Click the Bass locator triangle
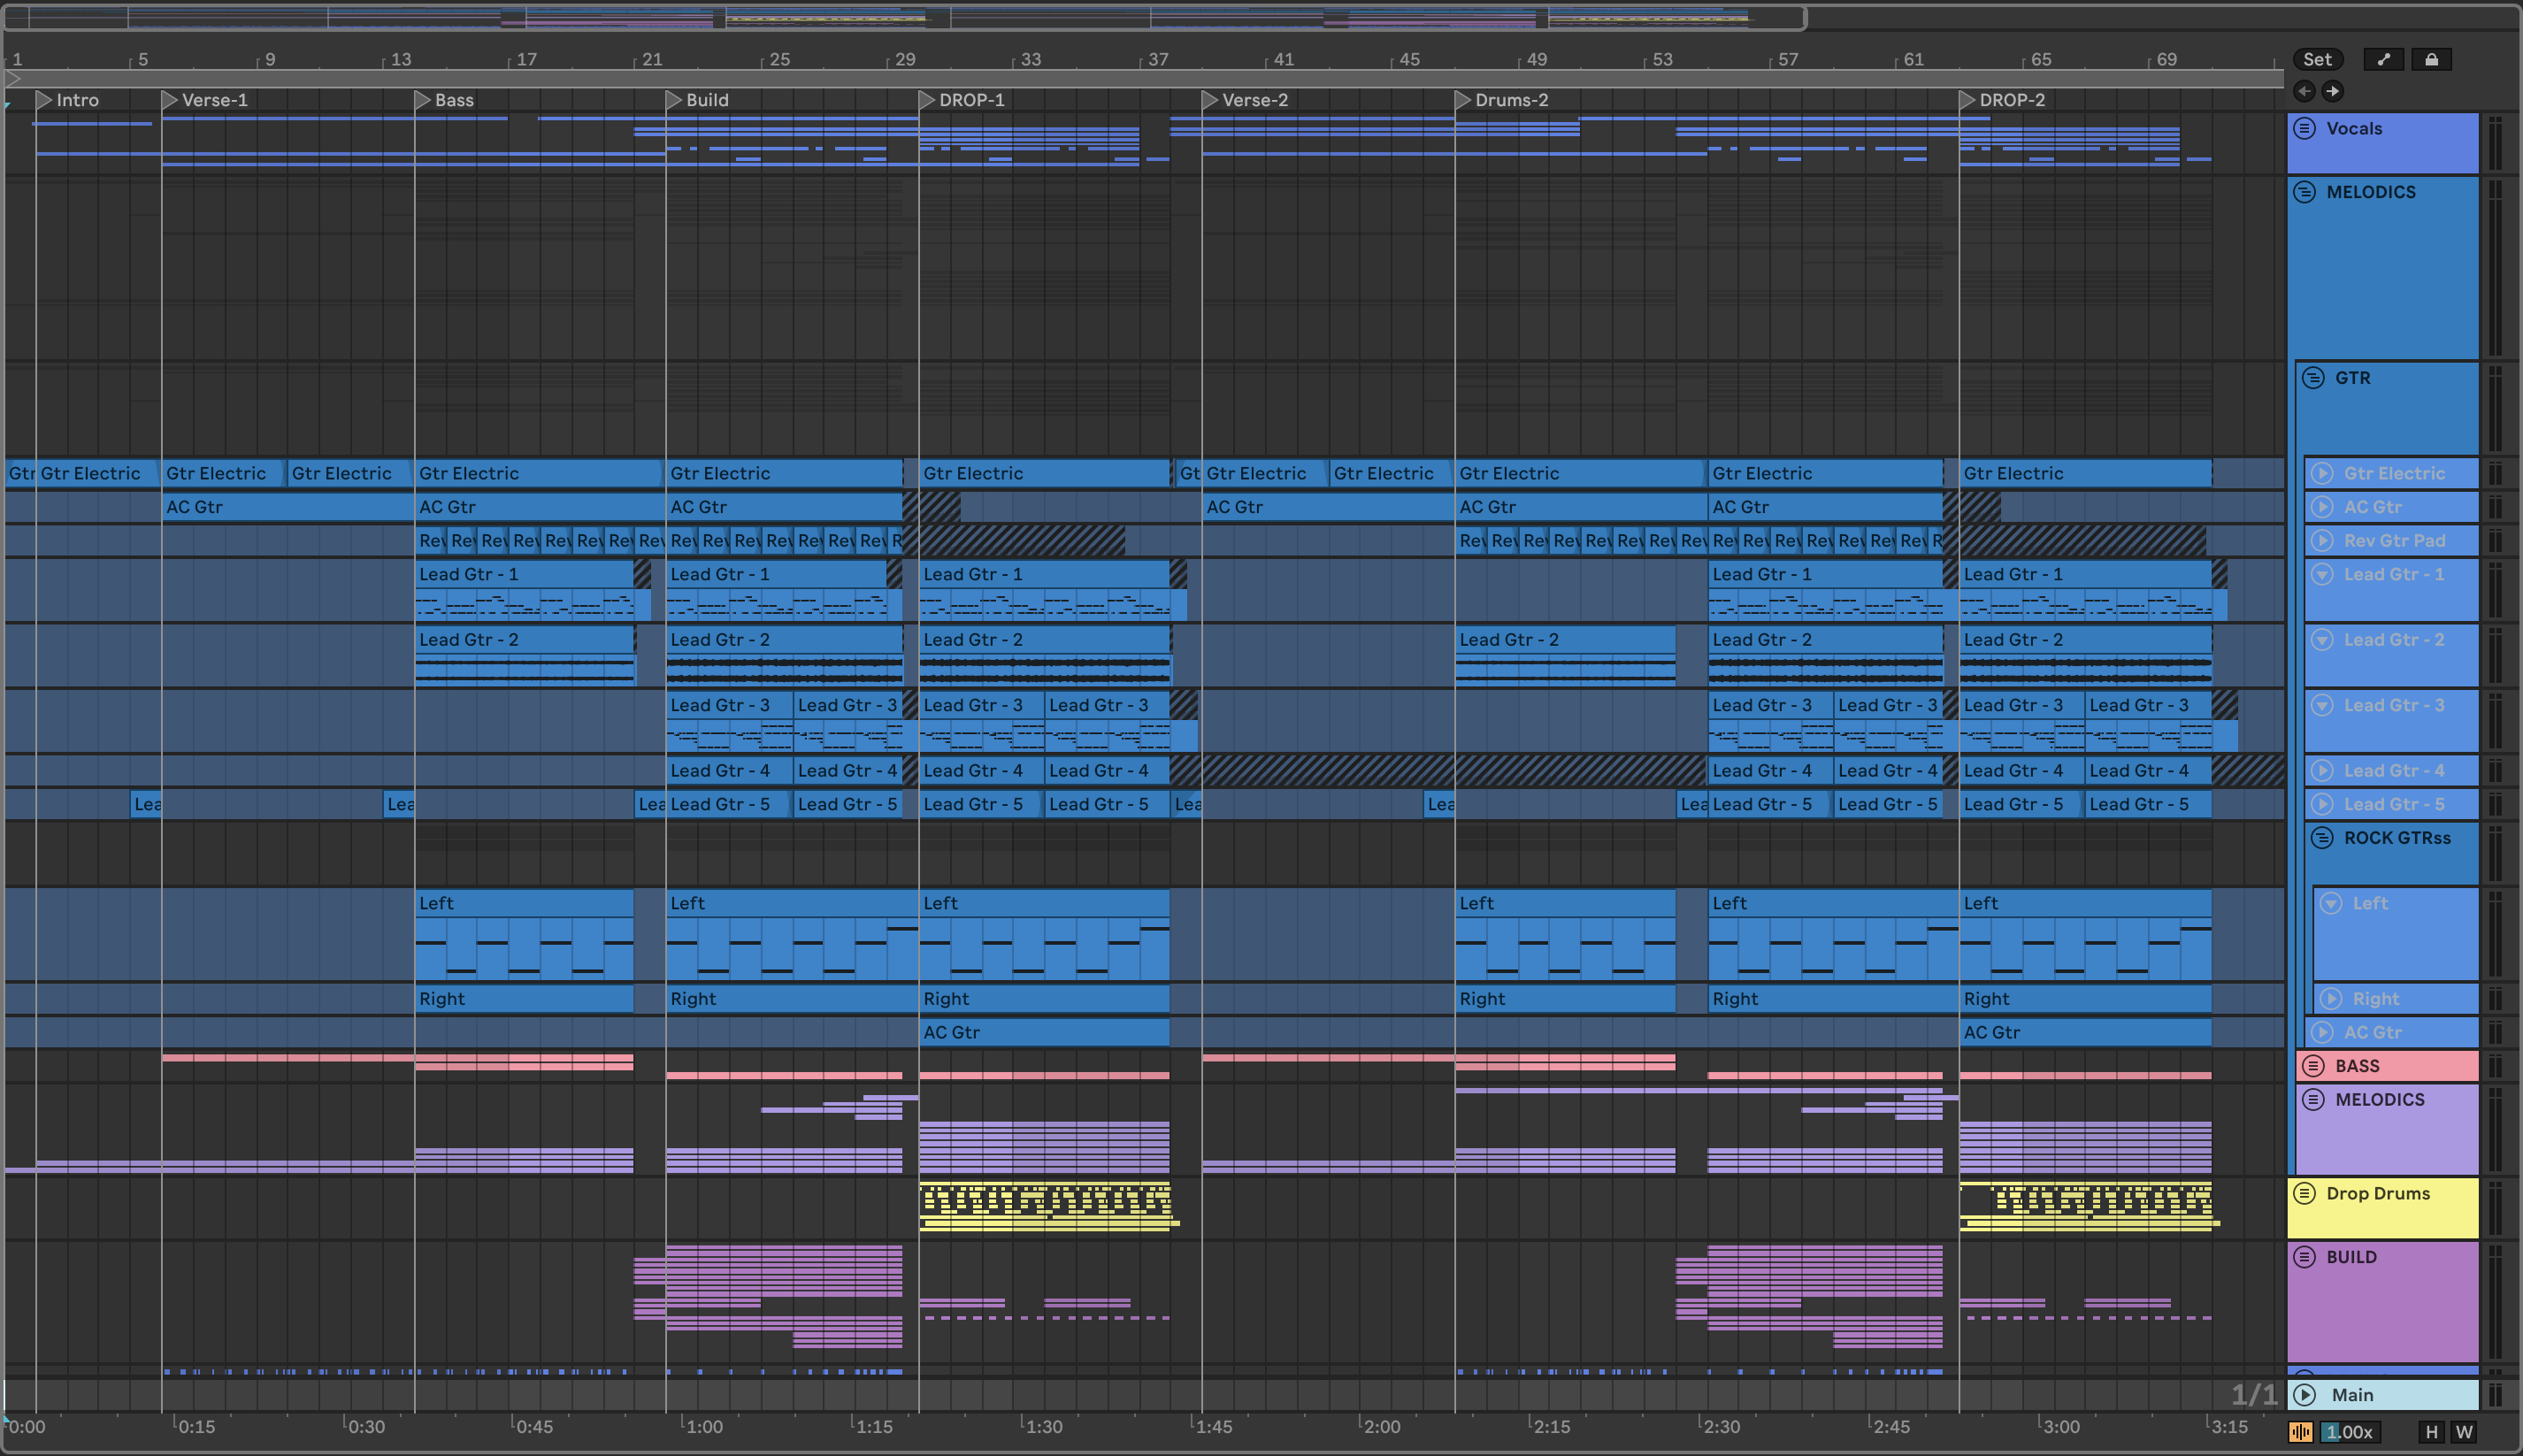 (x=423, y=100)
